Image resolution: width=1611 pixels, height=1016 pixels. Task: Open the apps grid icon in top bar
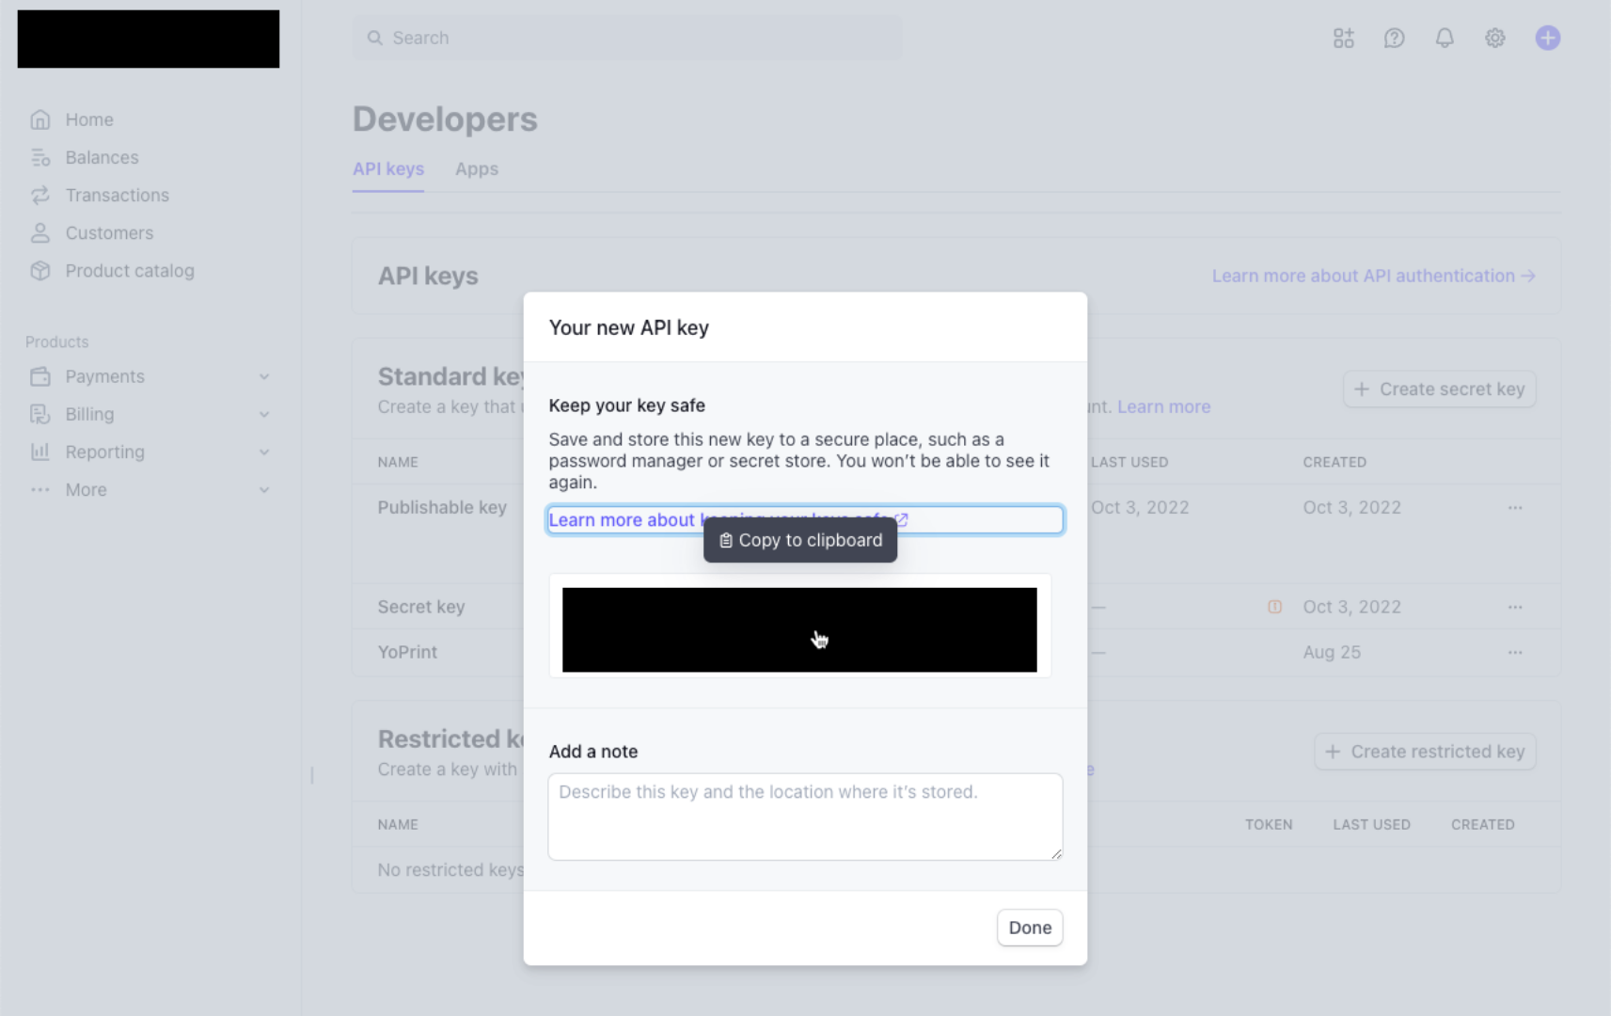1343,38
